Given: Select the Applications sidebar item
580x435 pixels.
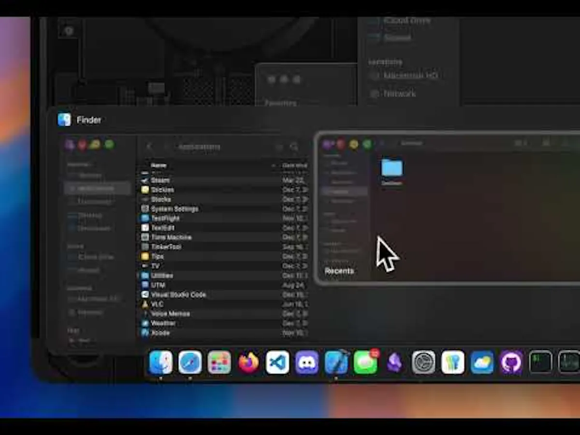Looking at the screenshot, I should pyautogui.click(x=97, y=188).
